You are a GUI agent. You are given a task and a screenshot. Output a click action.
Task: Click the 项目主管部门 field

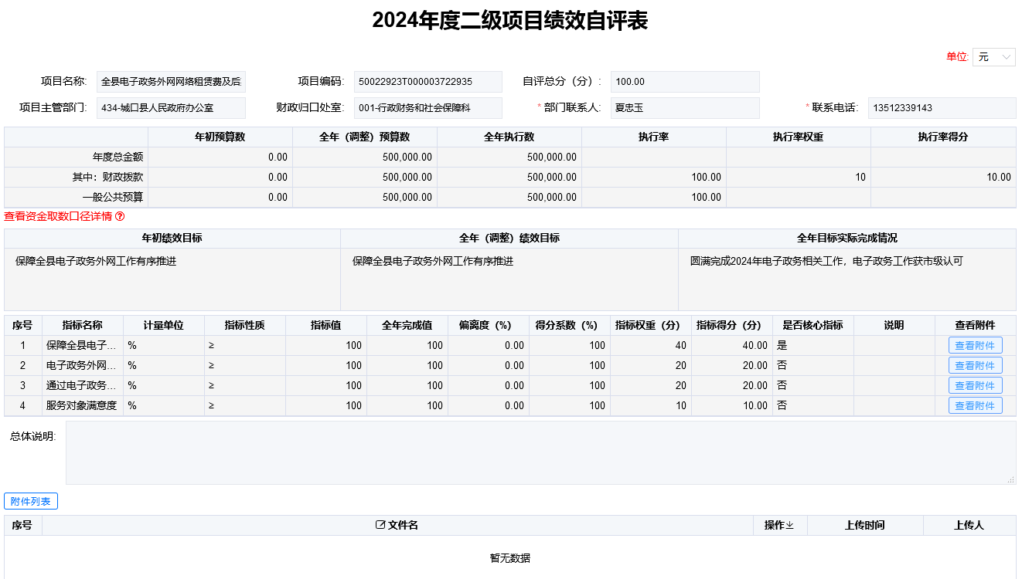point(171,108)
